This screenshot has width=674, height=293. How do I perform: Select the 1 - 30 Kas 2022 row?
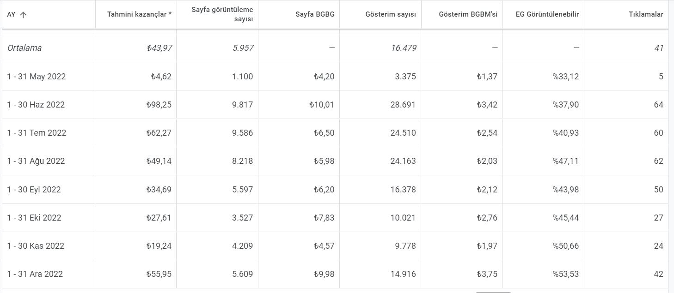pyautogui.click(x=335, y=246)
